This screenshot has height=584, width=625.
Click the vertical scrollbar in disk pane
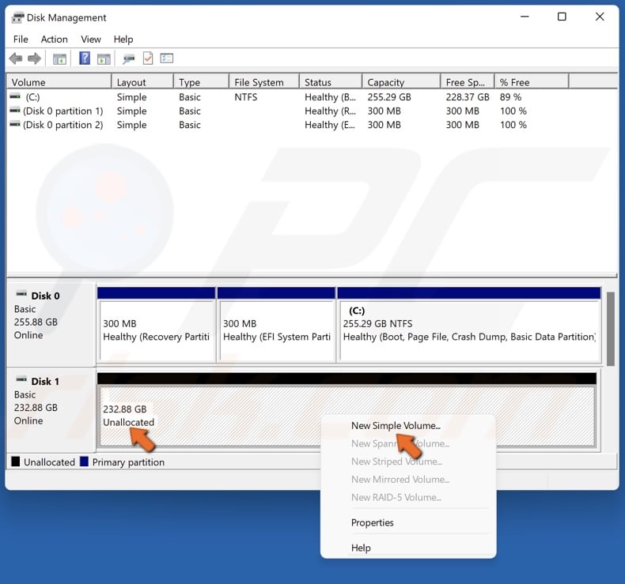point(610,329)
